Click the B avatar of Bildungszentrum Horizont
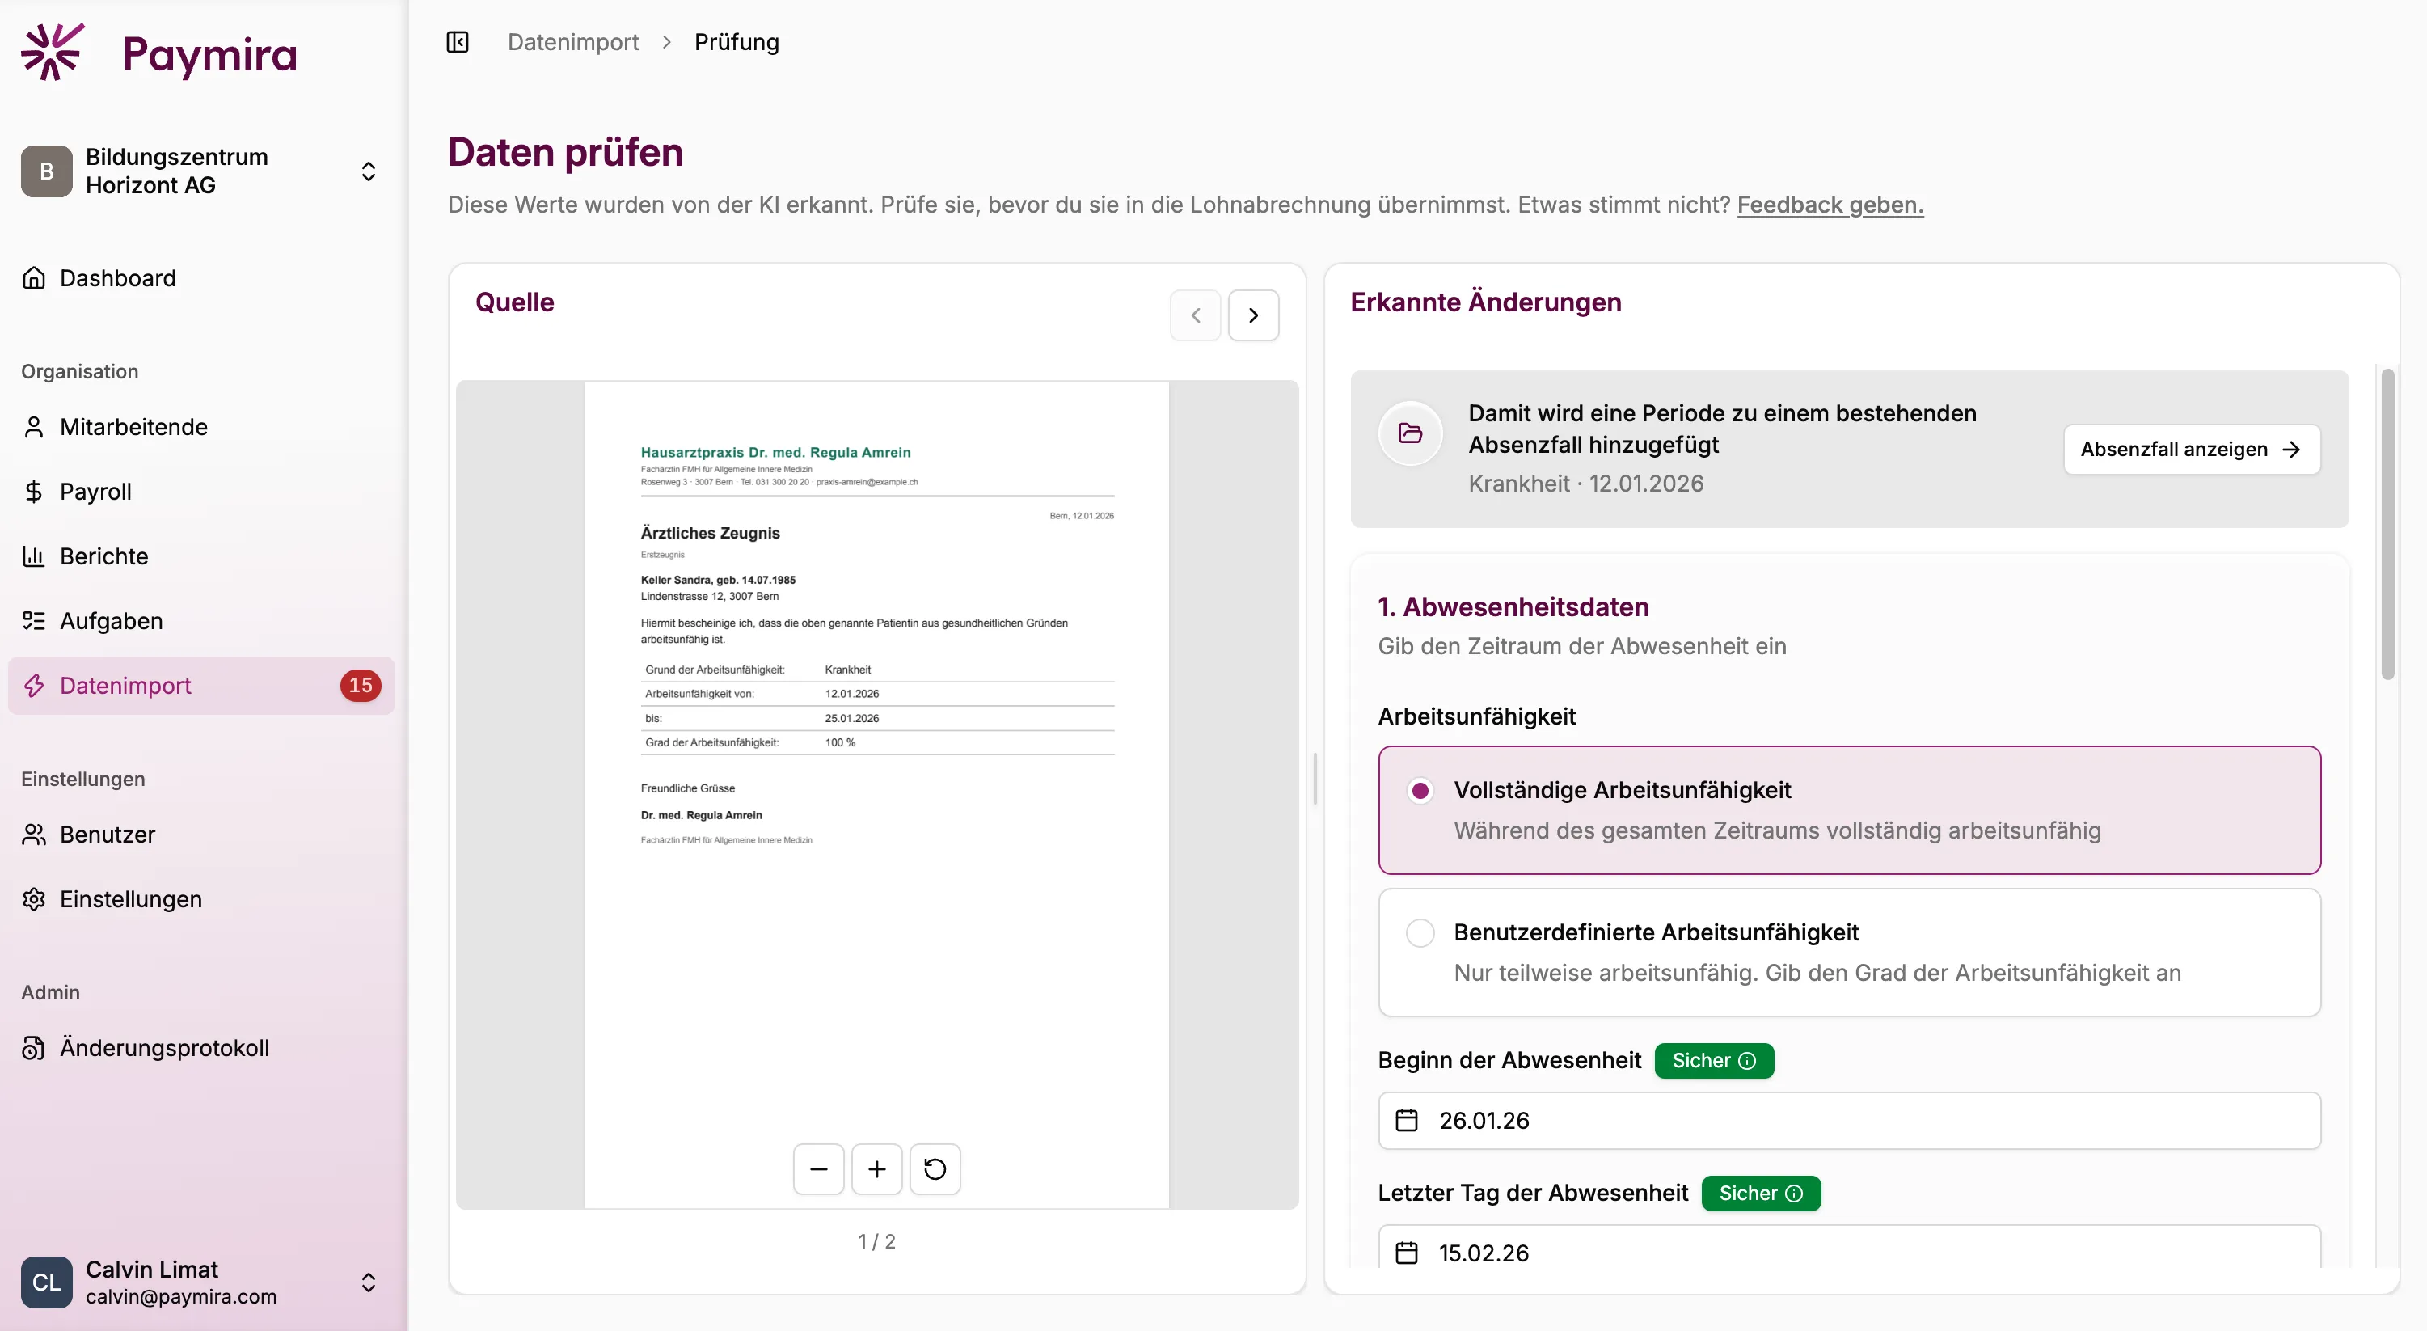2427x1331 pixels. tap(46, 171)
